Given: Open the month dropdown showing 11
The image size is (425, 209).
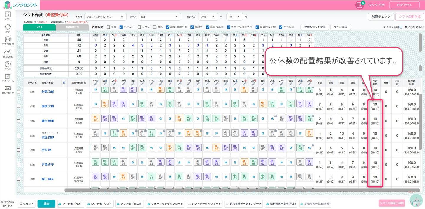Looking at the screenshot, I should [x=235, y=17].
